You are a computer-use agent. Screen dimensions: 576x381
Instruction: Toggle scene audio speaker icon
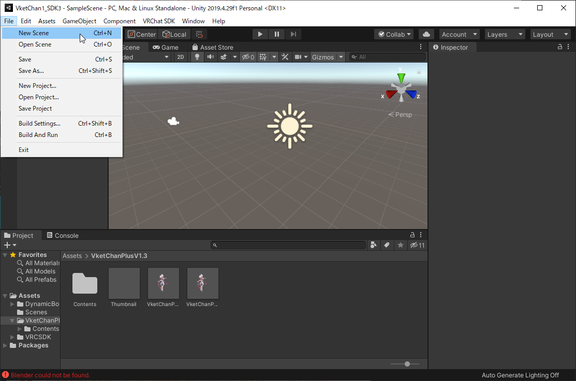[210, 57]
